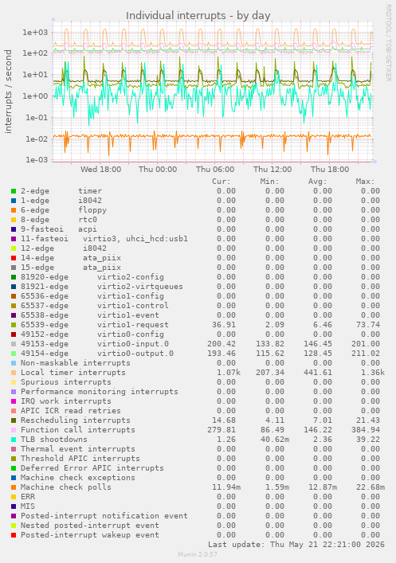Click the Munin 2.0.57 version text

click(x=198, y=554)
